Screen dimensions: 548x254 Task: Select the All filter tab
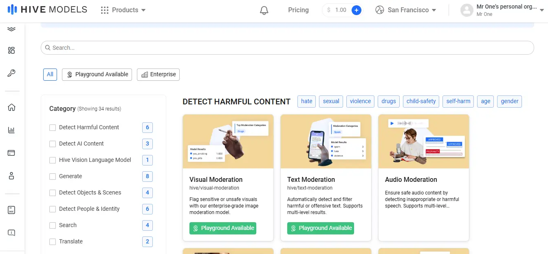point(50,74)
